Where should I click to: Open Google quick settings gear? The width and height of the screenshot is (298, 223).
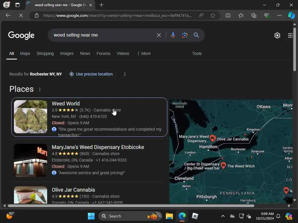(x=277, y=35)
